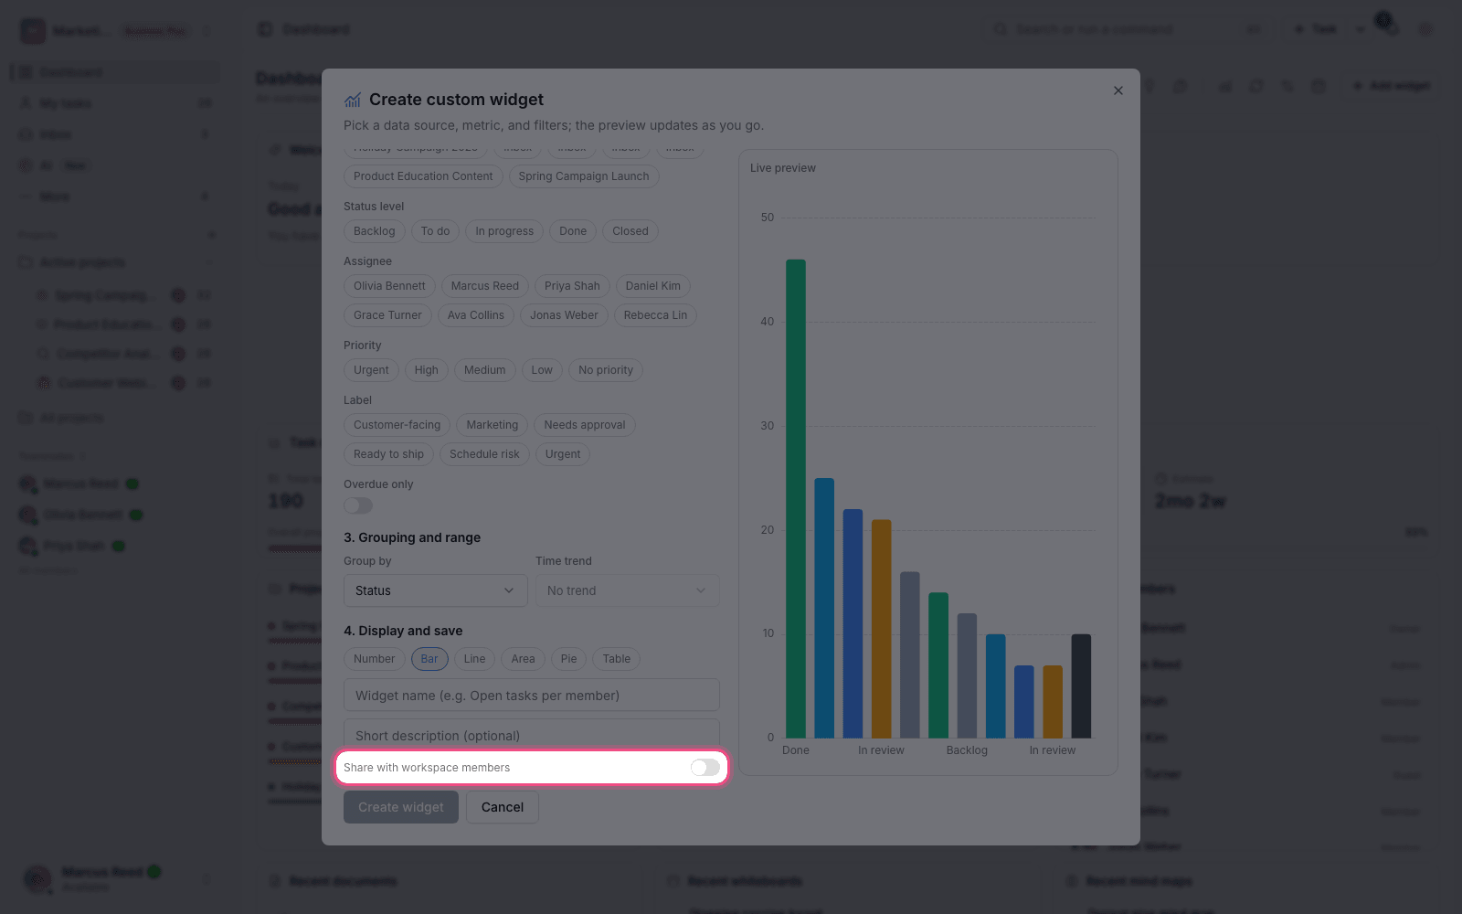
Task: Select the Marketing label chip
Action: pyautogui.click(x=492, y=425)
